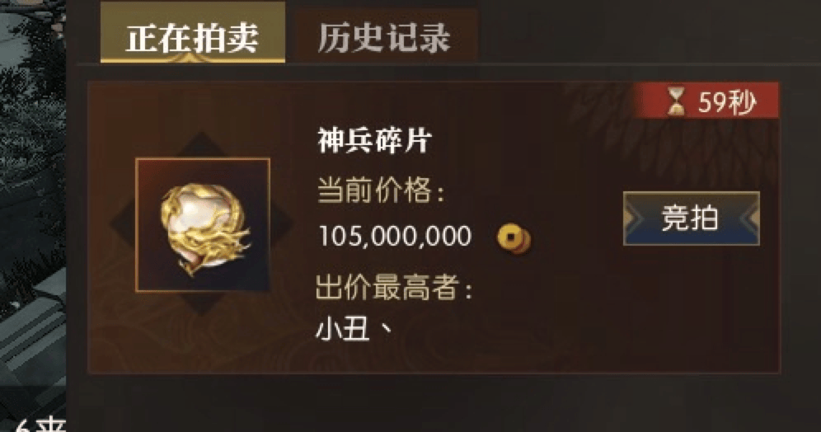Screen dimensions: 821x432
Task: Tap the 竞拍 bid button
Action: click(x=691, y=218)
